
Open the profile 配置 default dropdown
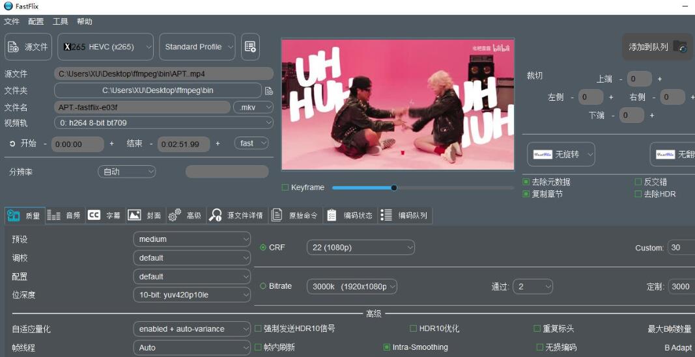pos(192,276)
